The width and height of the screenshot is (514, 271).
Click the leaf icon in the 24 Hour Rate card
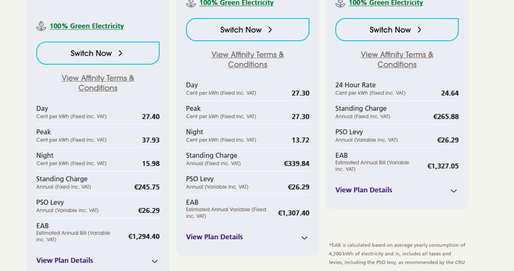pos(340,3)
